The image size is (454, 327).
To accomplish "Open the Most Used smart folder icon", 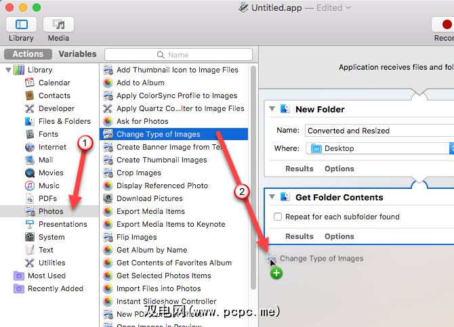I will pos(19,276).
